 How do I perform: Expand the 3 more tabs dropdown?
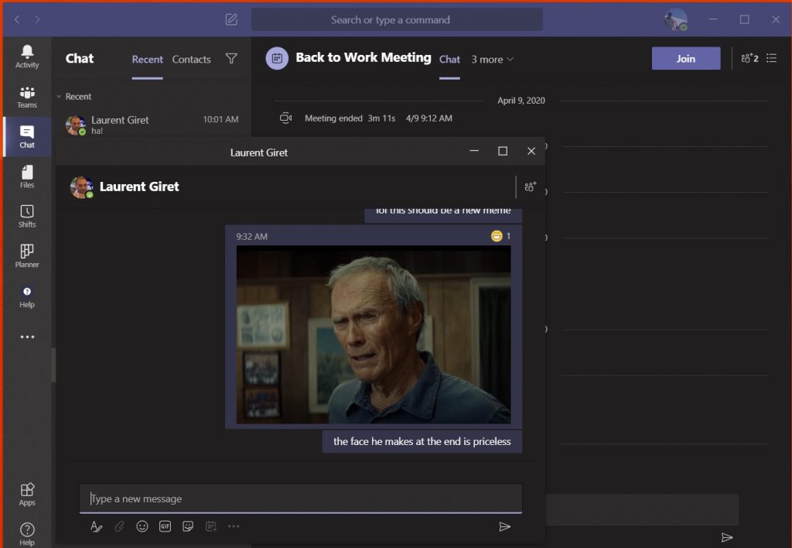493,59
